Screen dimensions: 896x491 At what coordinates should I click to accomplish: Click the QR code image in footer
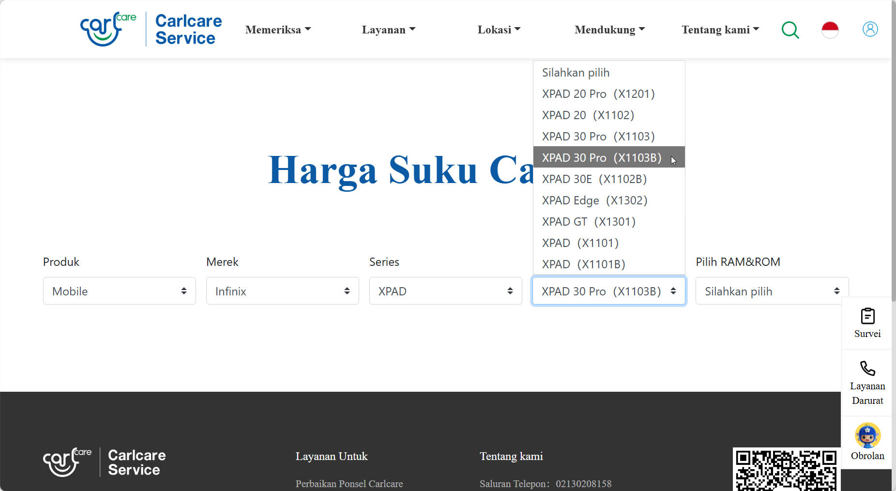tap(787, 469)
